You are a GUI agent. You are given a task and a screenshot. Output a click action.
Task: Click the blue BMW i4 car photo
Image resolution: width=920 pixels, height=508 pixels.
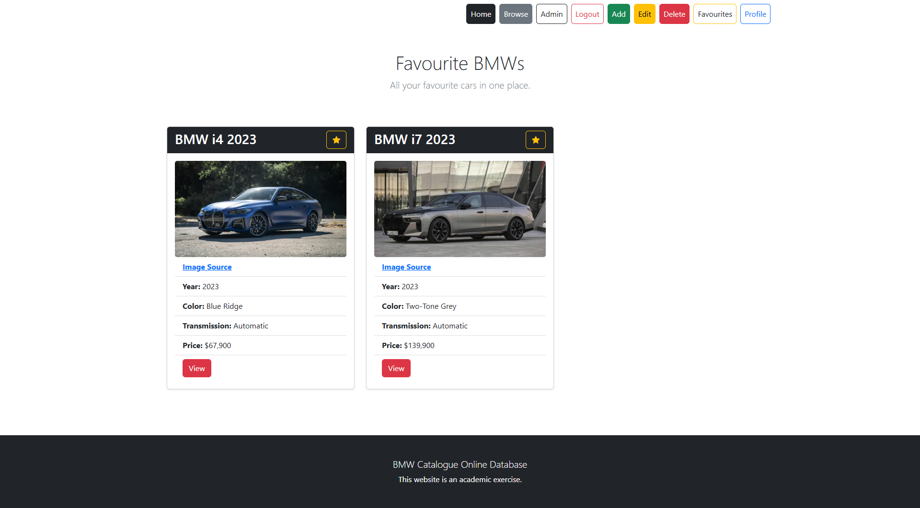(x=261, y=209)
